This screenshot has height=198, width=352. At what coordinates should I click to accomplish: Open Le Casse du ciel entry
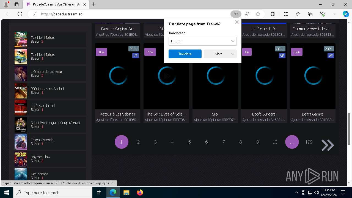(x=50, y=108)
